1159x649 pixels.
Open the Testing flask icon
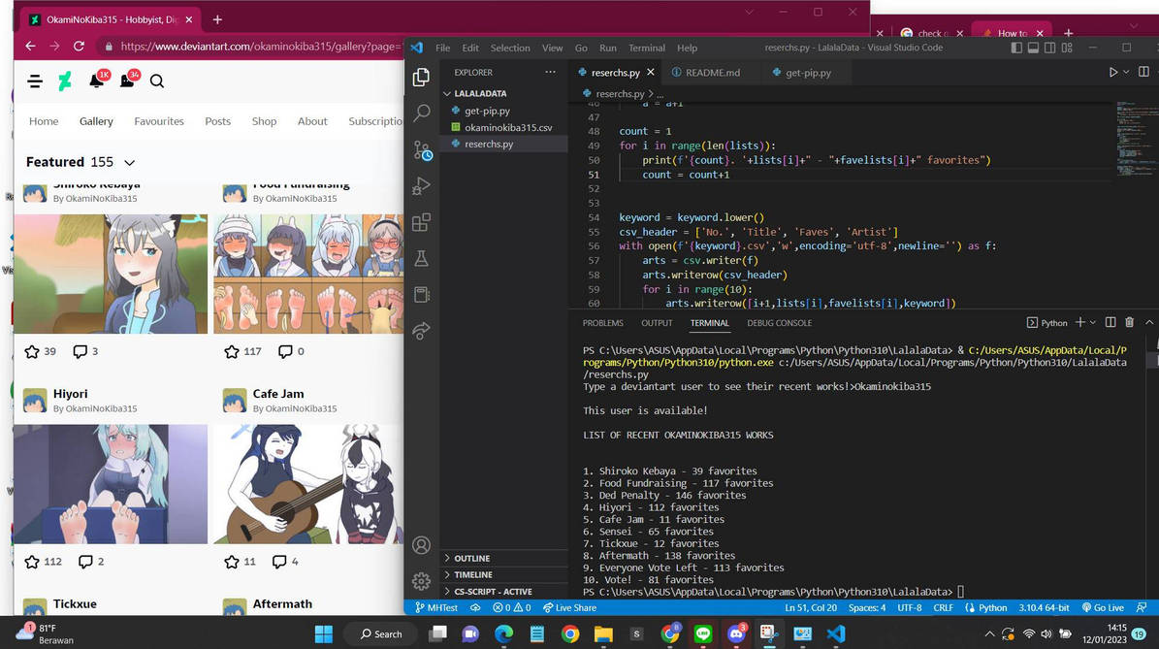coord(421,258)
